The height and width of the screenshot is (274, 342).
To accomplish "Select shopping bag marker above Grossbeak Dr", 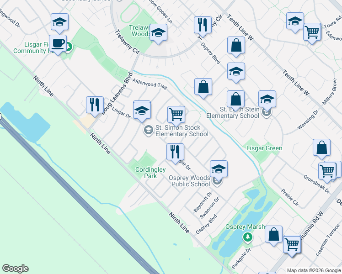I will click(x=321, y=148).
